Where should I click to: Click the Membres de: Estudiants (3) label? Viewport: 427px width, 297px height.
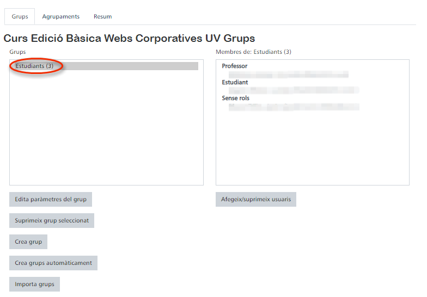pos(253,52)
